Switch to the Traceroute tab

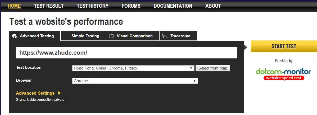click(180, 36)
